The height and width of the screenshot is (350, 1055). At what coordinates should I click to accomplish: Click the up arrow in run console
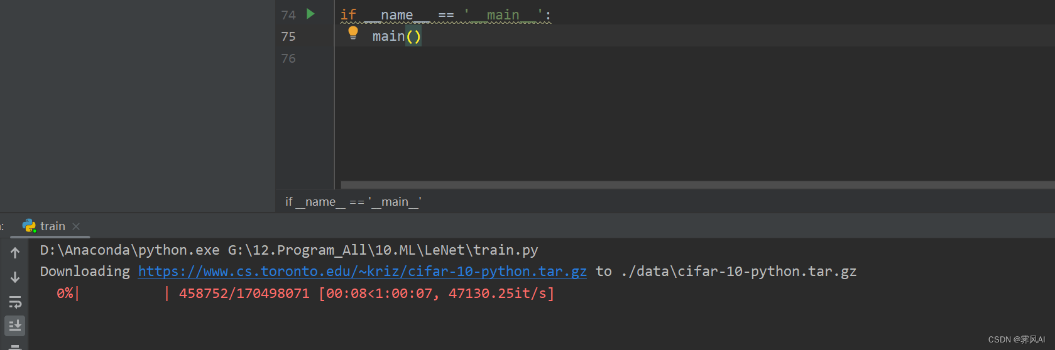pyautogui.click(x=15, y=253)
